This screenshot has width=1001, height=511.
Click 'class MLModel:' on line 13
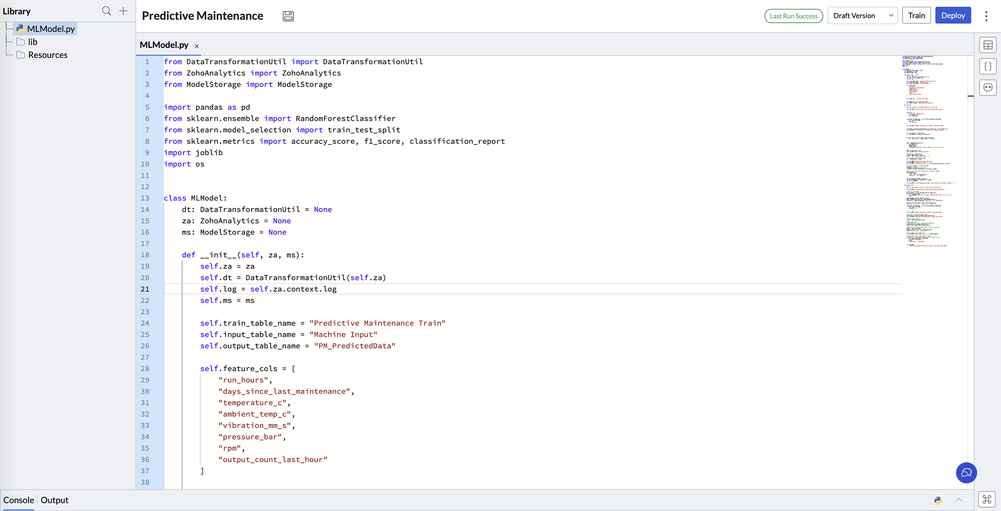coord(195,198)
